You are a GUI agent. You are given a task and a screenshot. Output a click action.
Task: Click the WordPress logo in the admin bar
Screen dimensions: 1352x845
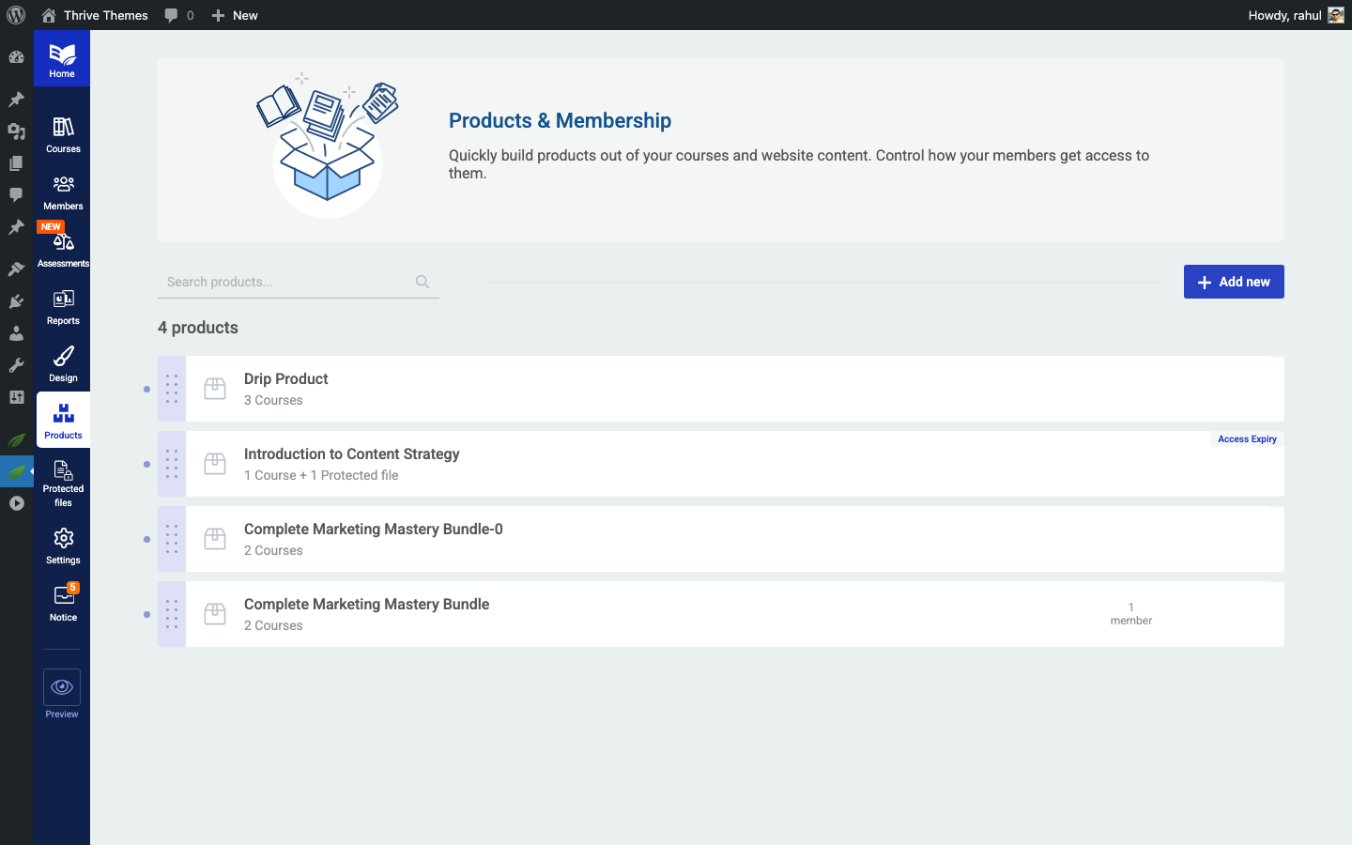(x=15, y=15)
